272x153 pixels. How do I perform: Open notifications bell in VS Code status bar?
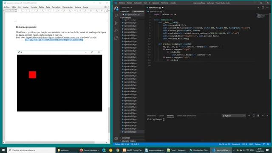(268, 144)
